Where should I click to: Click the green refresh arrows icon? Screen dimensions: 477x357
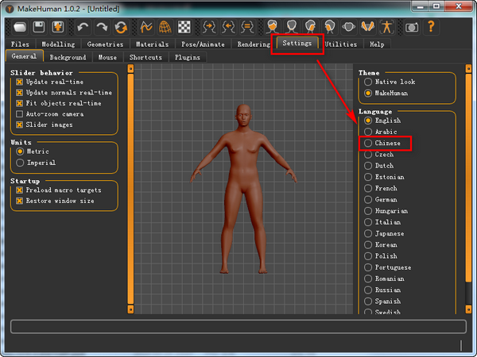121,26
